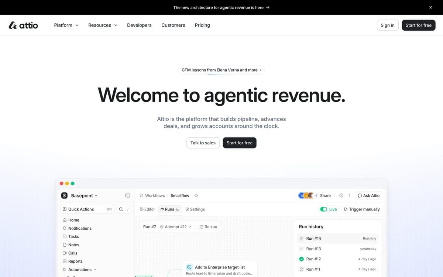
Task: Click the Run history panel heading
Action: click(311, 227)
